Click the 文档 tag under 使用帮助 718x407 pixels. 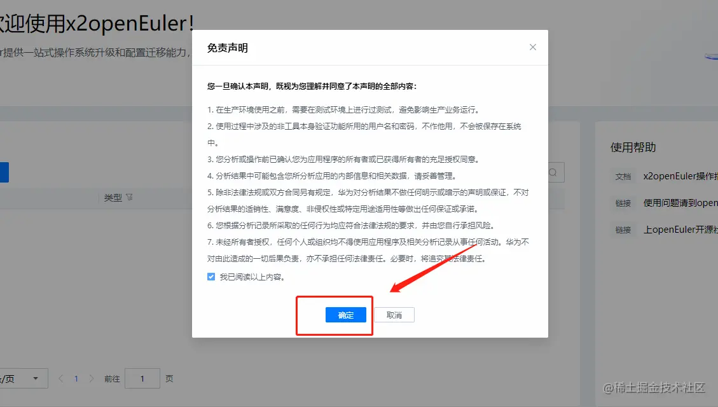click(x=623, y=176)
